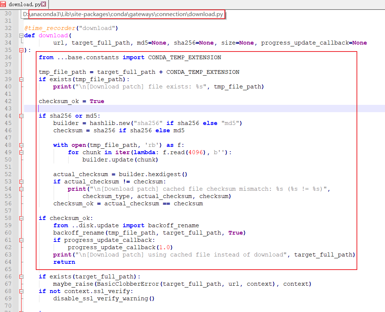Collapse the if exists(target_full_path) fold marker
Image resolution: width=385 pixels, height=312 pixels.
pyautogui.click(x=22, y=277)
